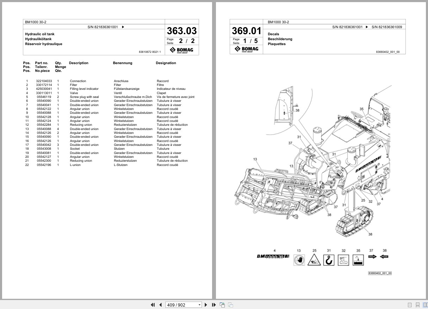This screenshot has height=309, width=428.
Task: Switch to continuous scrolling page layout
Action: (417, 305)
